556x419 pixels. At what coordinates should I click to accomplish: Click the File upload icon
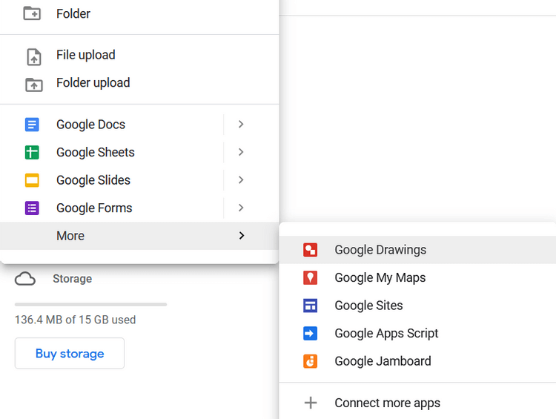[x=34, y=57]
